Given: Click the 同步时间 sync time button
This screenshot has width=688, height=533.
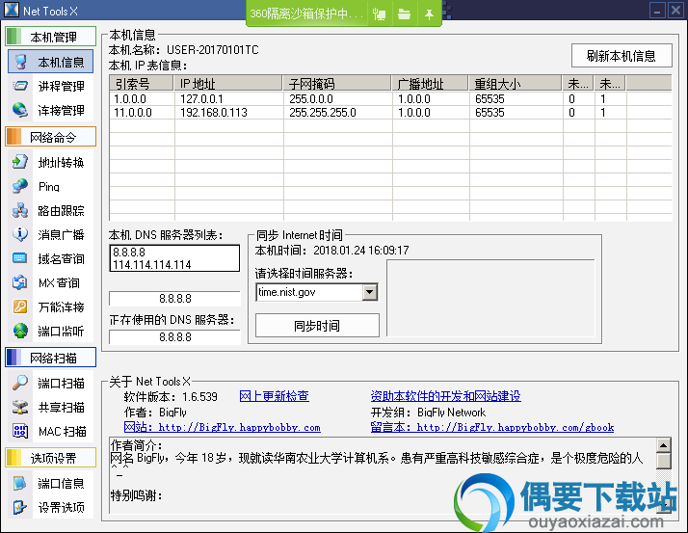Looking at the screenshot, I should [x=317, y=326].
